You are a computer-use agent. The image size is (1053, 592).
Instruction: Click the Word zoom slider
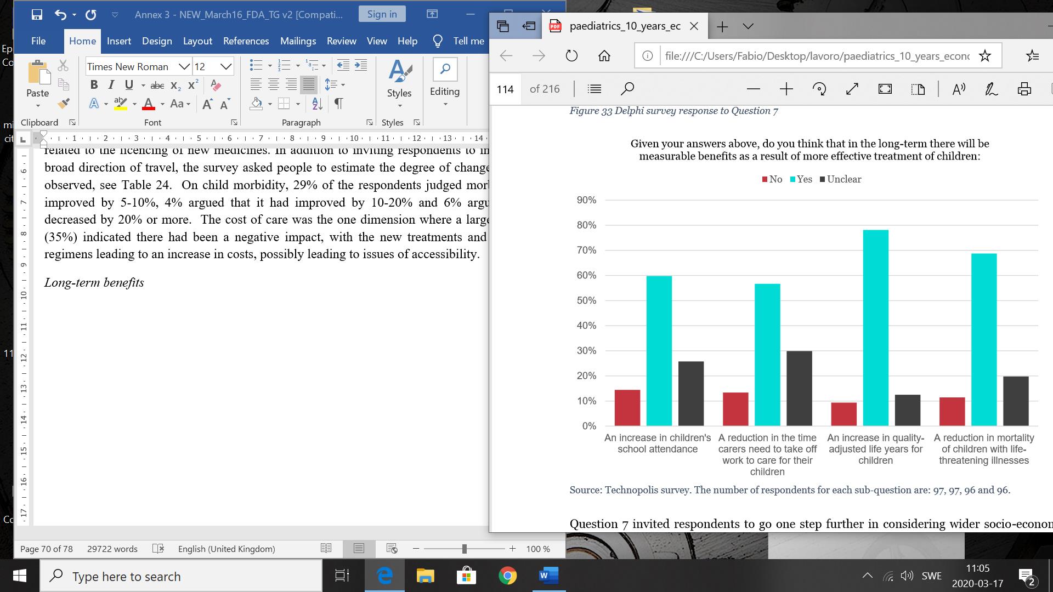(464, 549)
